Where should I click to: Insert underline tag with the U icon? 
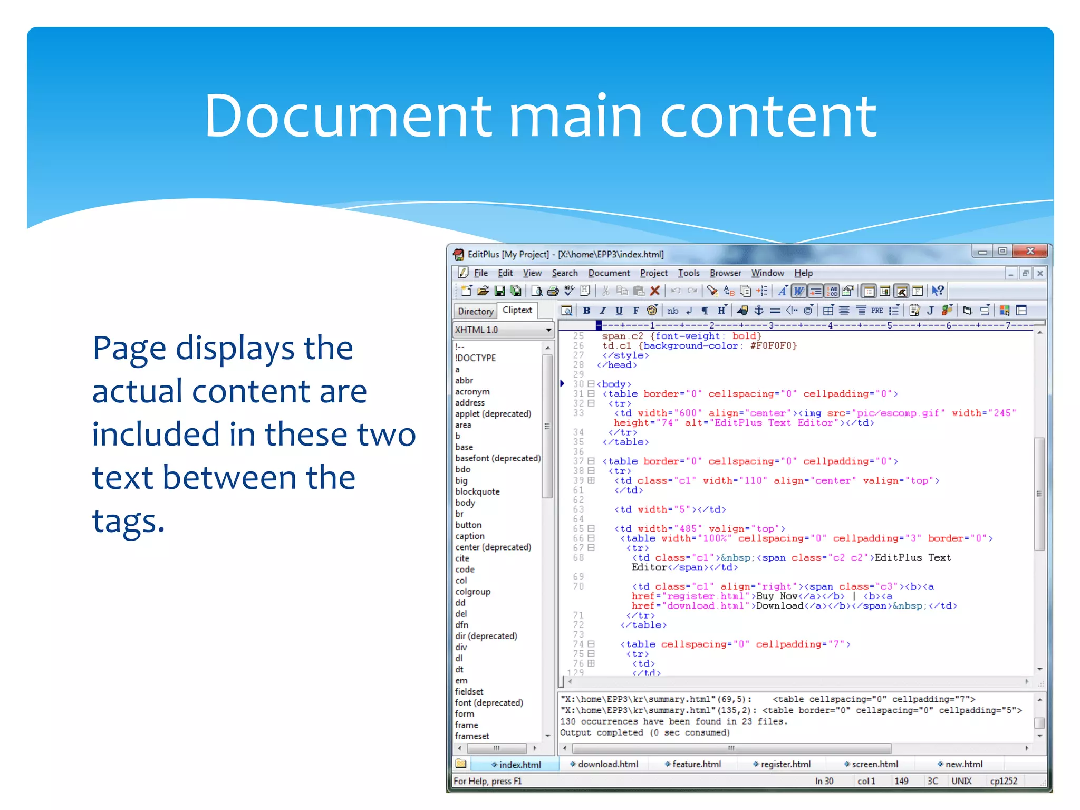point(619,311)
